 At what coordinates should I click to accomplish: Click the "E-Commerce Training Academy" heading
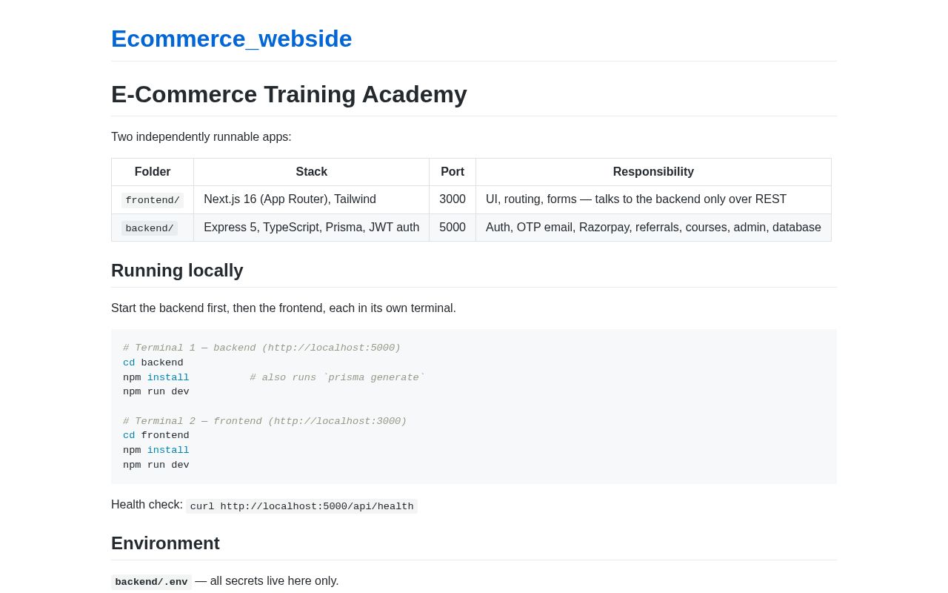pyautogui.click(x=289, y=94)
